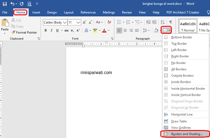Screen dimensions: 210x138
Task: Click Clear All Formatting eraser icon
Action: click(109, 22)
